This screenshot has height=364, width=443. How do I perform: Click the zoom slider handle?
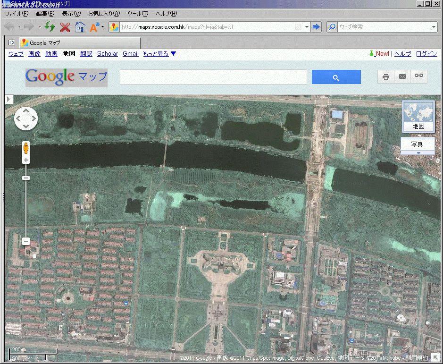[26, 178]
